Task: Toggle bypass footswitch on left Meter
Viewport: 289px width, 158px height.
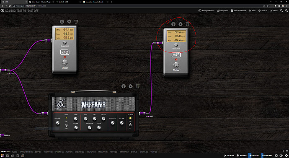Action: [x=65, y=62]
